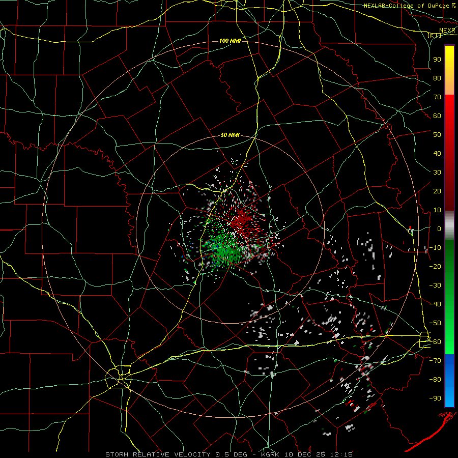Select the 70 value on the velocity scale
The height and width of the screenshot is (458, 458).
tap(437, 97)
